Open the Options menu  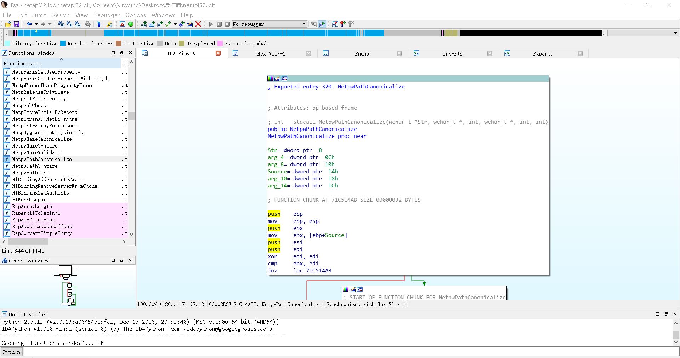tap(135, 15)
